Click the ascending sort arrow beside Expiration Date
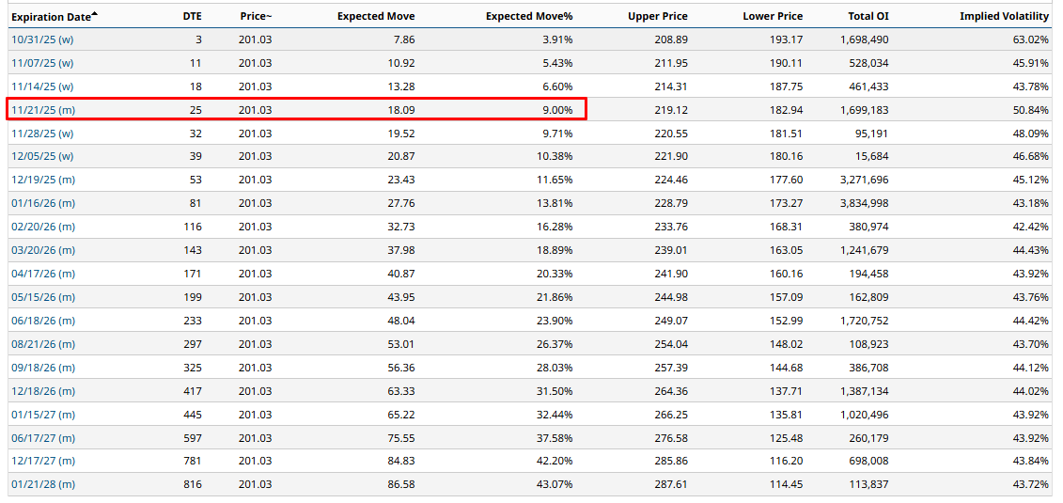Screen dimensions: 1063x503 (95, 14)
